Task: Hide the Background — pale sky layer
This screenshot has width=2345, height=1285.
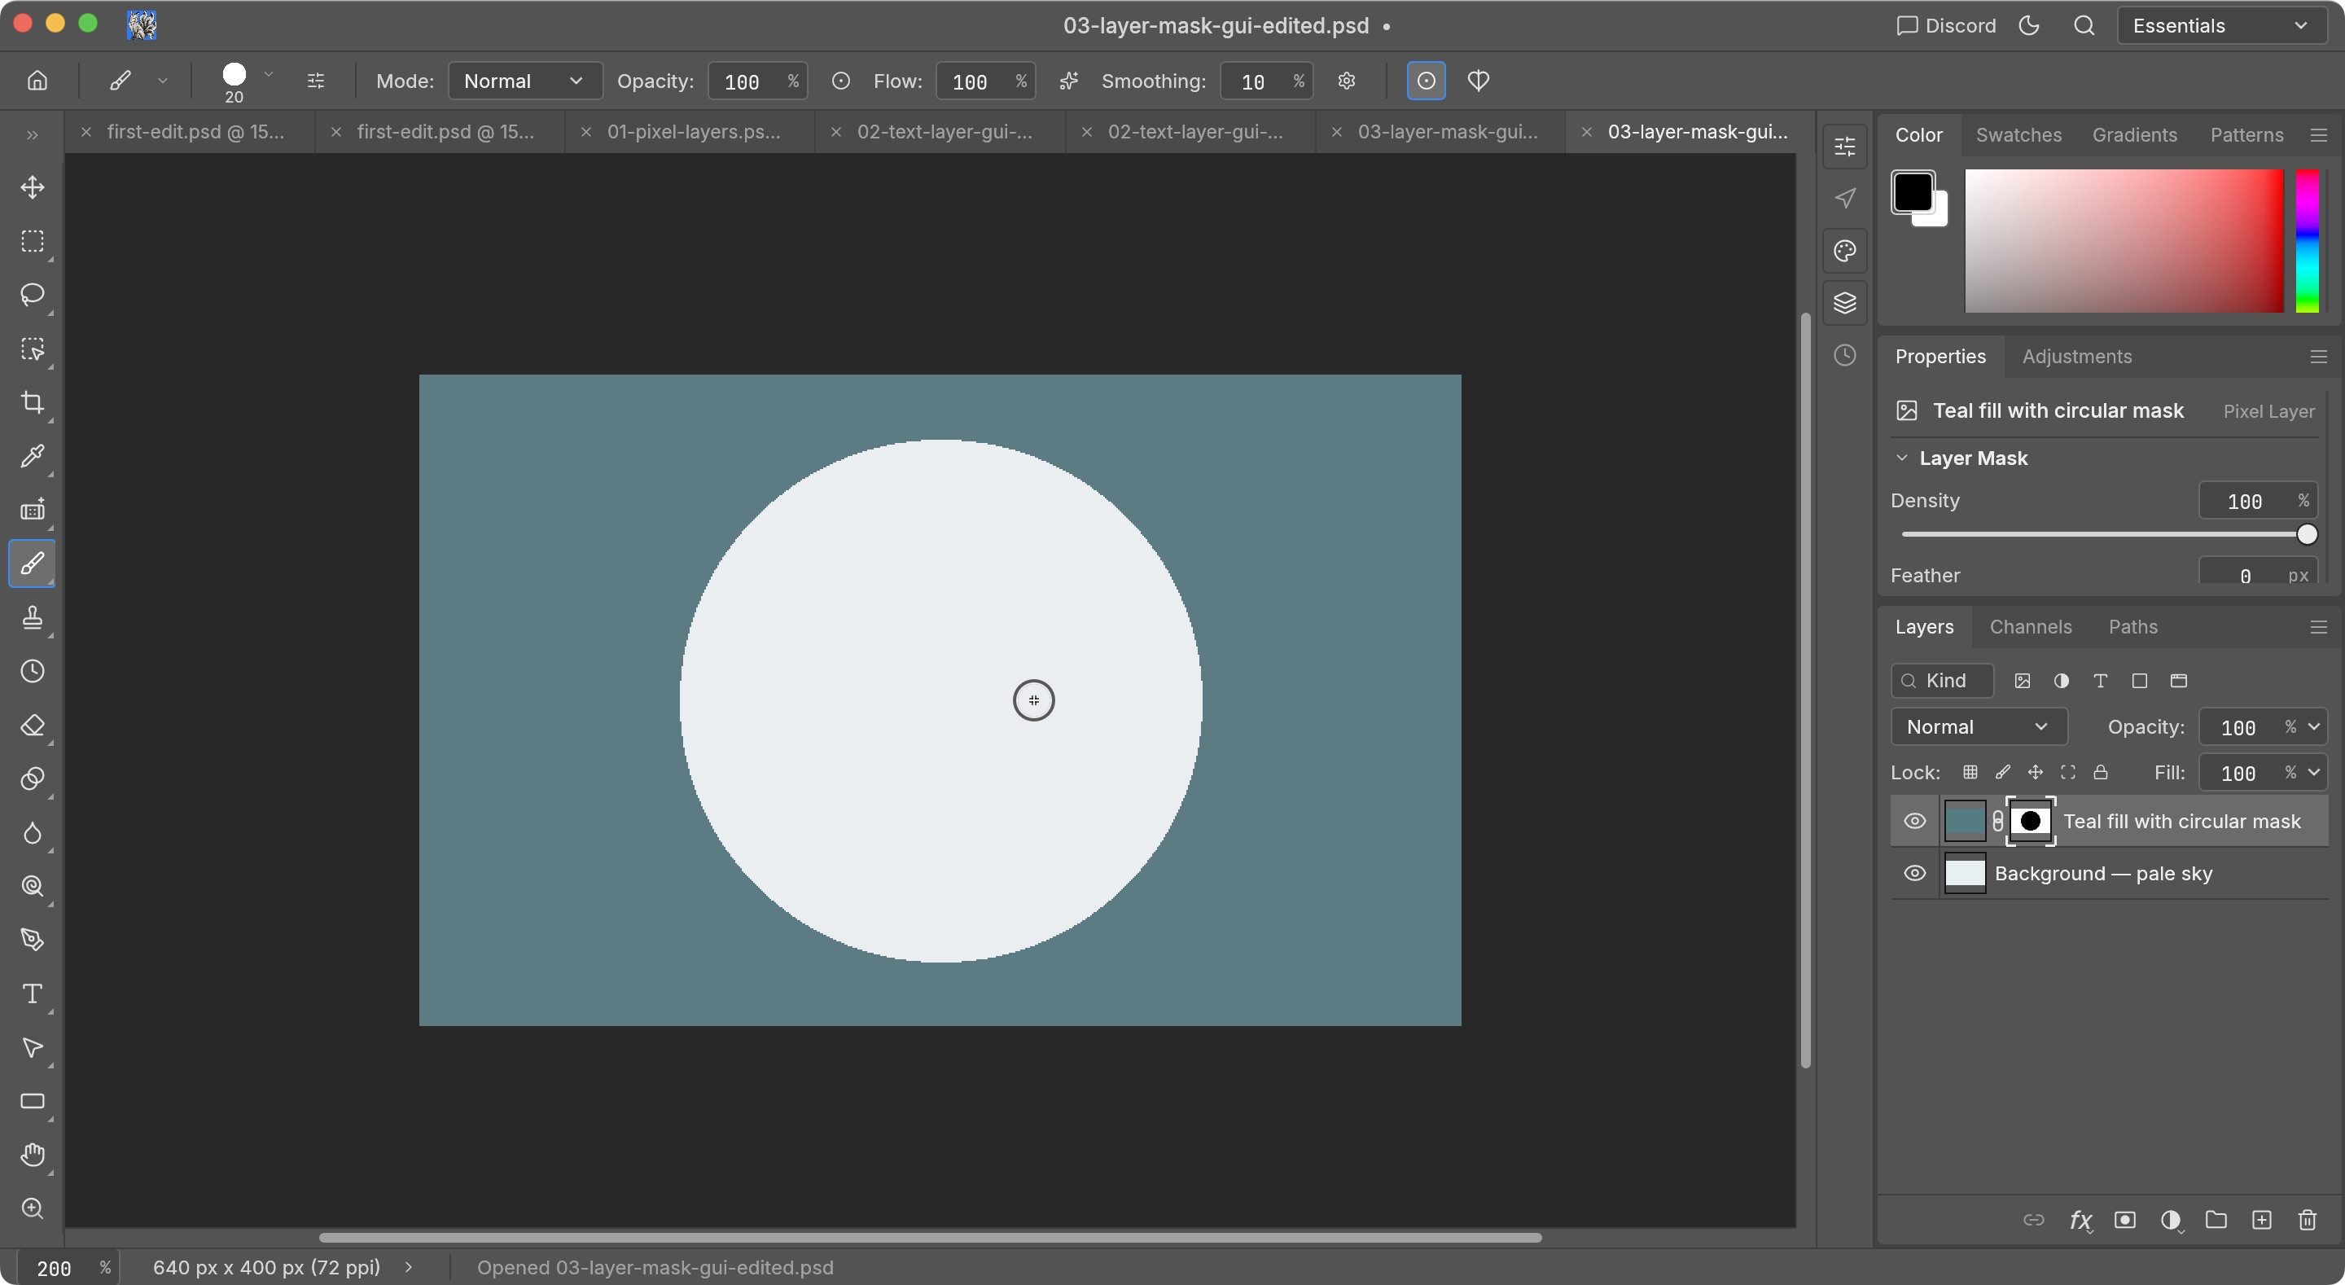Action: 1914,874
